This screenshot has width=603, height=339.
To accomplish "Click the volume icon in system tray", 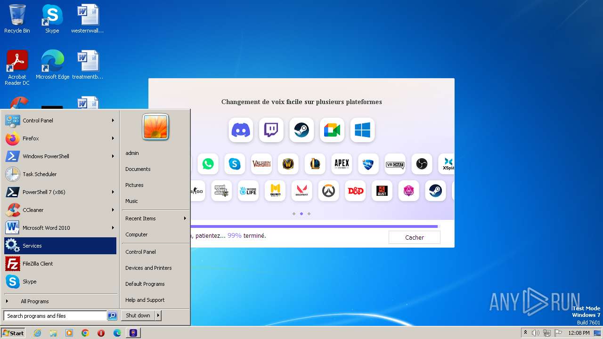I will point(536,333).
